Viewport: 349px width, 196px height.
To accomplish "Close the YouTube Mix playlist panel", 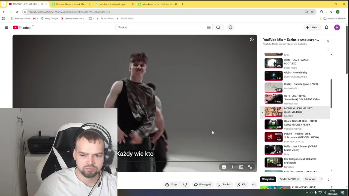I will (x=328, y=41).
